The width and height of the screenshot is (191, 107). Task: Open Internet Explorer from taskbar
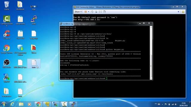click(12, 104)
